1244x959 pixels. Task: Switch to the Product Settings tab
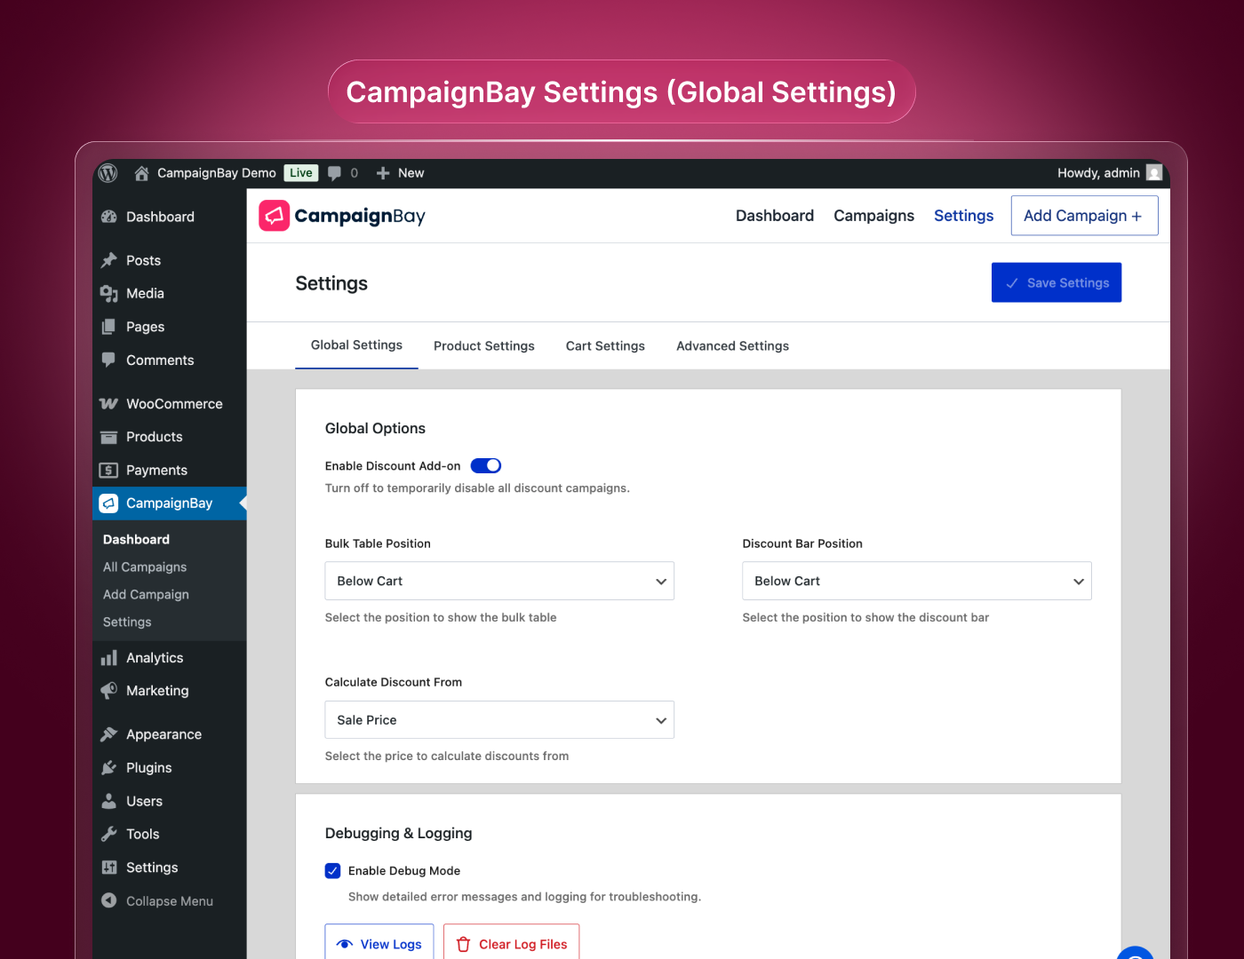coord(484,346)
